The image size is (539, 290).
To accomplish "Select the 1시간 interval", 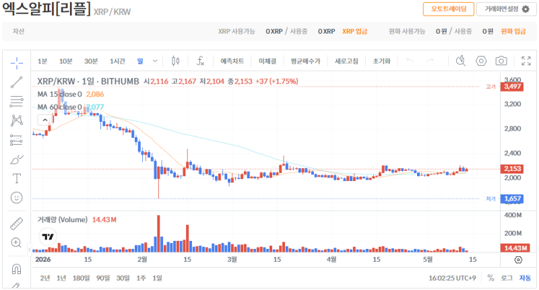I will 117,61.
